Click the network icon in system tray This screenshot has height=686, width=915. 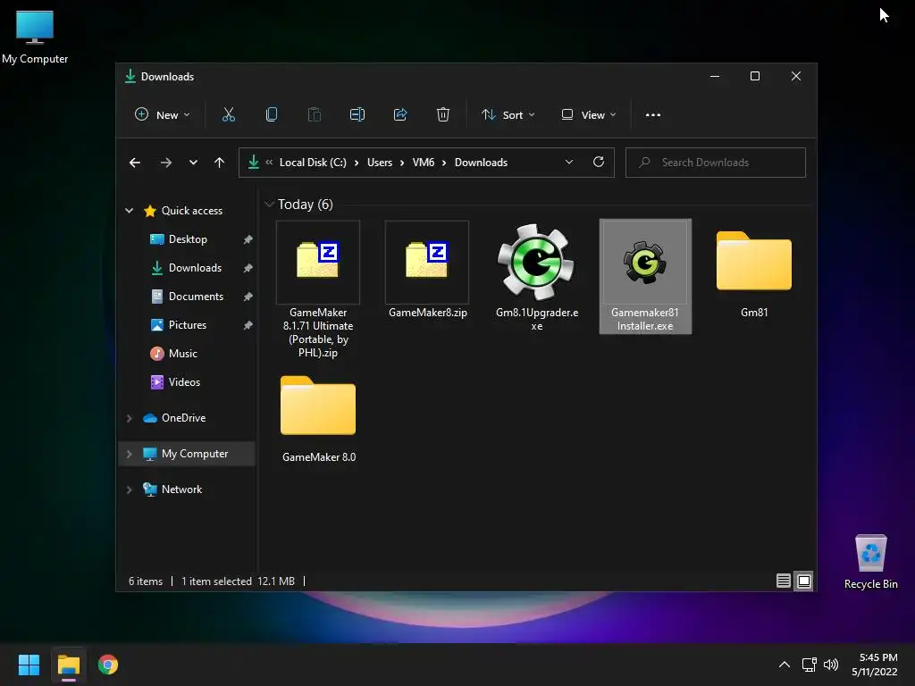click(x=809, y=665)
